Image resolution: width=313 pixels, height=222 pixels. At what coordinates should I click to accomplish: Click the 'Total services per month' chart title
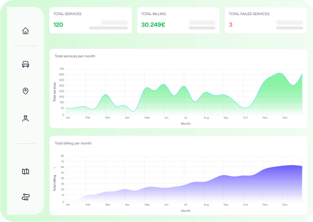point(75,56)
